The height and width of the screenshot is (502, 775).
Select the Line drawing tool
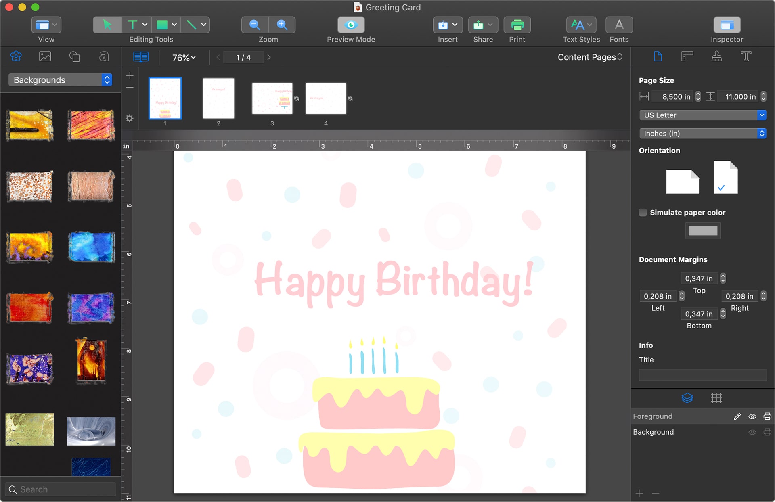(191, 25)
